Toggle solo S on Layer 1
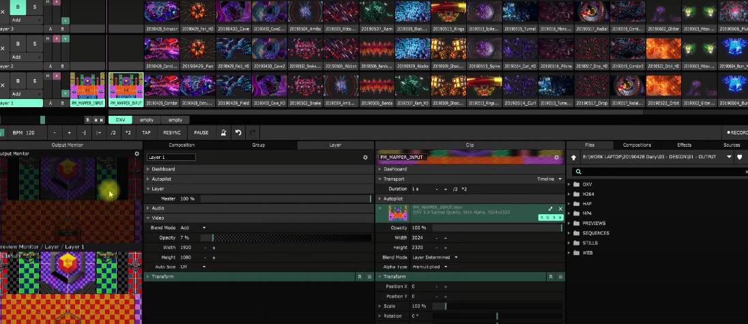Screen dimensions: 748x324 [x=34, y=80]
